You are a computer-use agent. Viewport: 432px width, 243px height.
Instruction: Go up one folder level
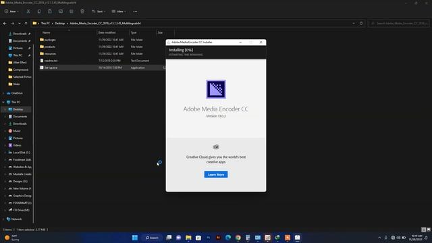coord(26,24)
